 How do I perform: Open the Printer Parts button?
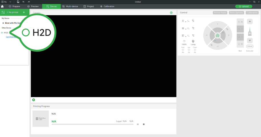[x=220, y=13]
